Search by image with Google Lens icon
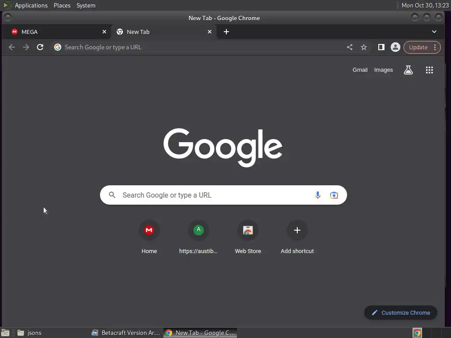This screenshot has height=338, width=451. pos(334,195)
